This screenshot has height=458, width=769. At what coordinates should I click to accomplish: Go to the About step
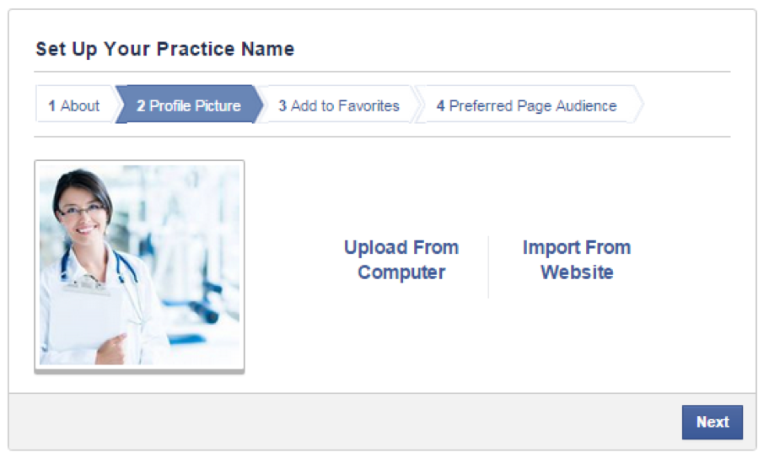pos(74,105)
